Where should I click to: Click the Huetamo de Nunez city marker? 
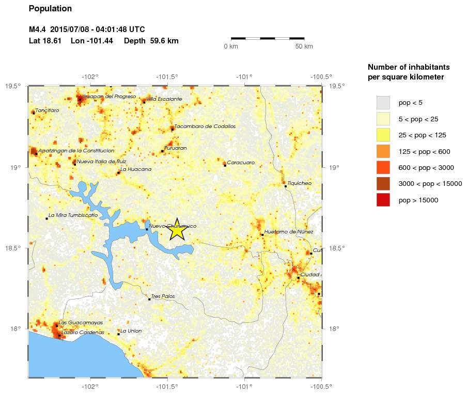262,234
